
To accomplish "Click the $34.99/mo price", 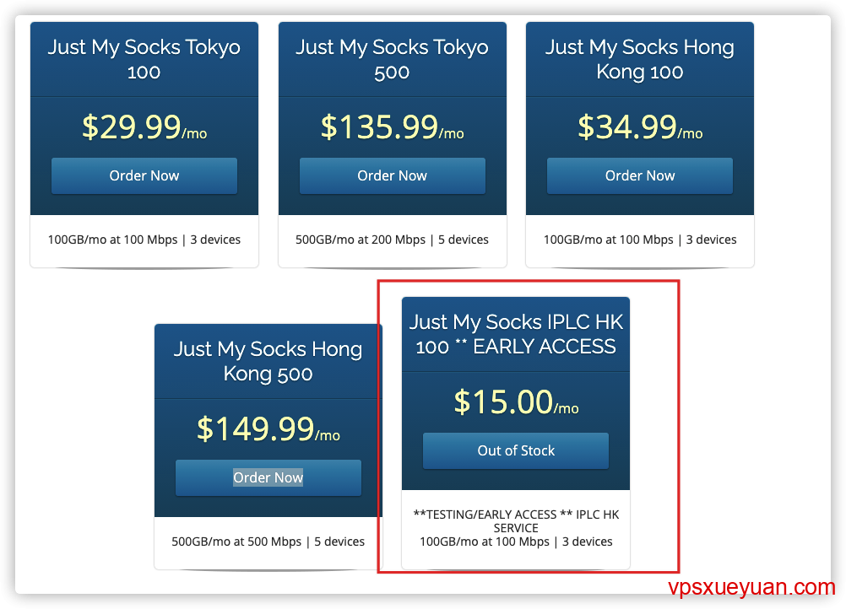I will [x=640, y=127].
